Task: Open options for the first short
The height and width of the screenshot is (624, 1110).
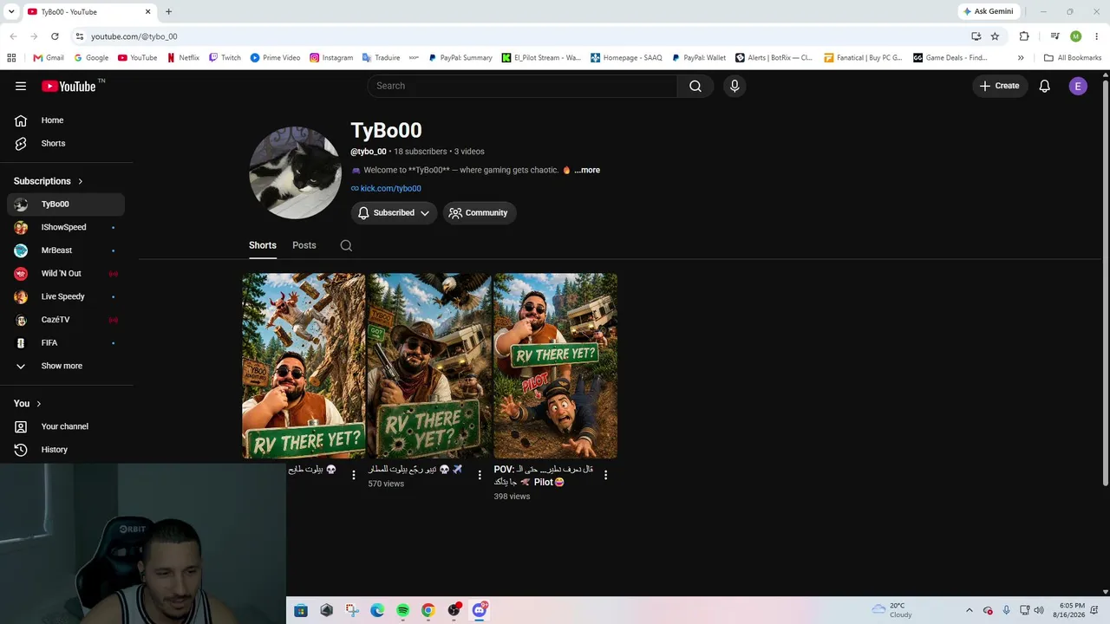Action: tap(353, 475)
